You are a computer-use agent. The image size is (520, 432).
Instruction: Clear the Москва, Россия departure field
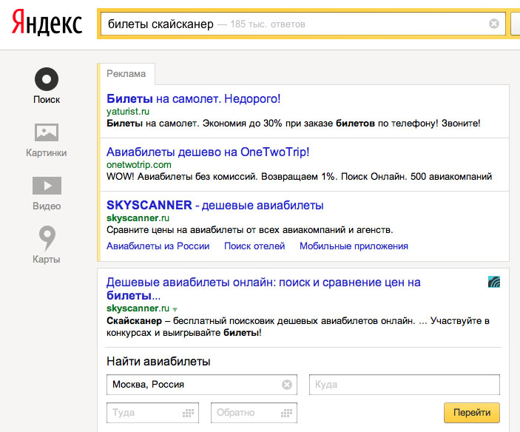(287, 385)
